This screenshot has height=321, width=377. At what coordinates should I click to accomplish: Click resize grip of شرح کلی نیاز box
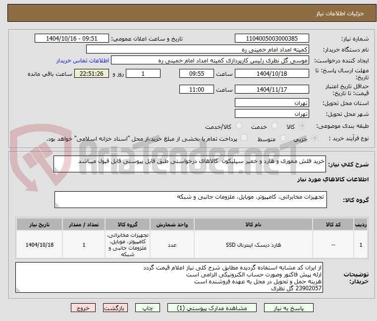point(56,170)
